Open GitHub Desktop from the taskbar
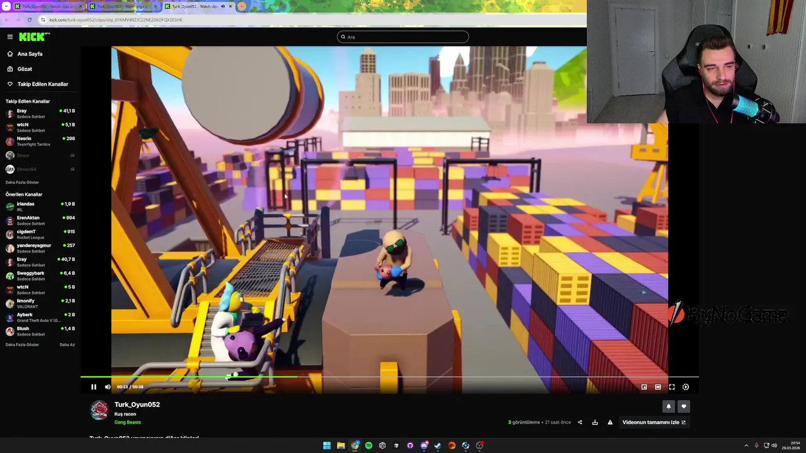Screen dimensions: 806x453 pos(410,445)
